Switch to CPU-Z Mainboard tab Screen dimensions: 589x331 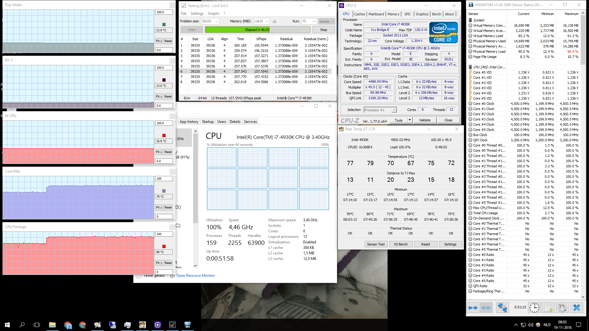376,14
